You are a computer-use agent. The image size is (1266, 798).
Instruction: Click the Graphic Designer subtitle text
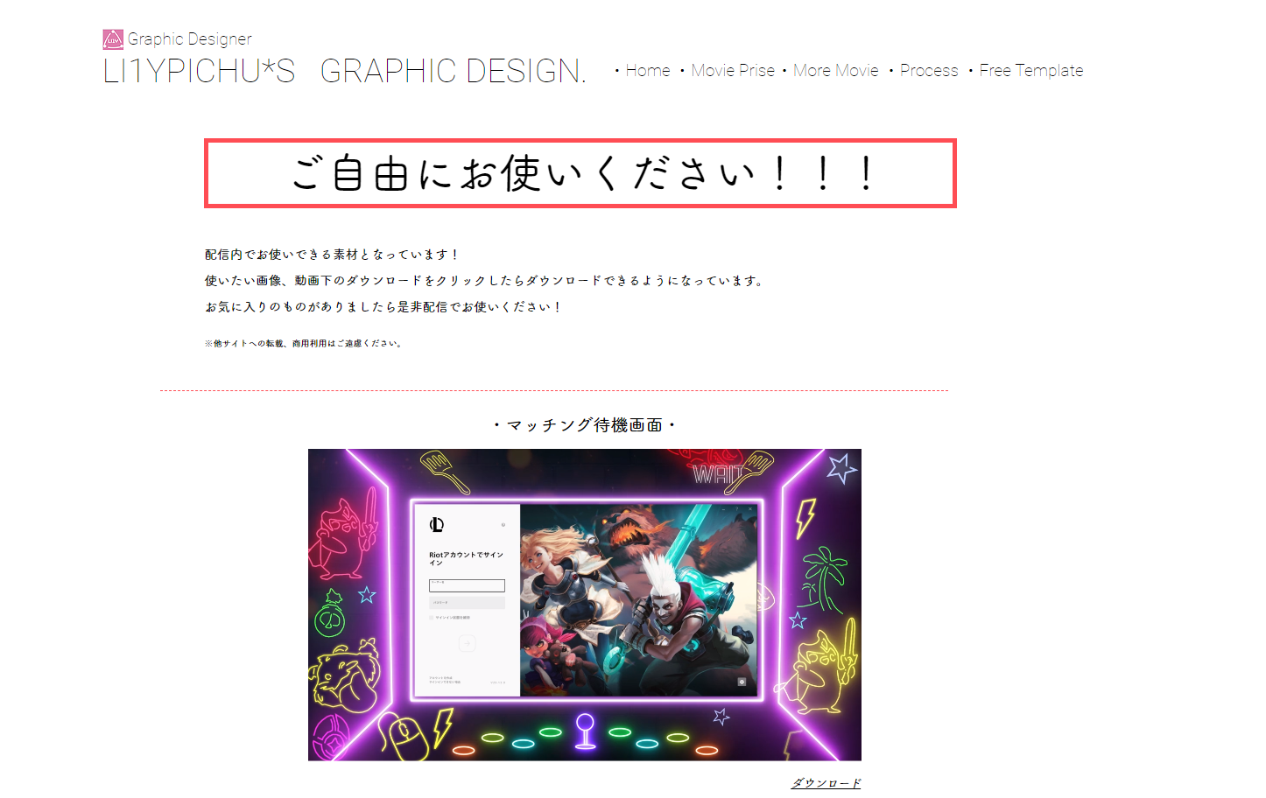pyautogui.click(x=190, y=39)
